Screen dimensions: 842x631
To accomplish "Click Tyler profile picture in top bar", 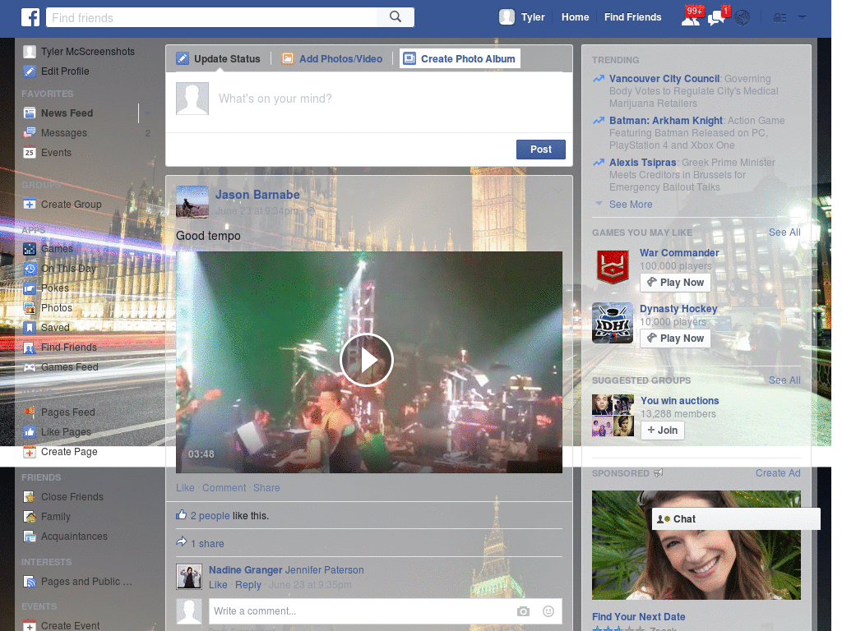I will point(507,17).
